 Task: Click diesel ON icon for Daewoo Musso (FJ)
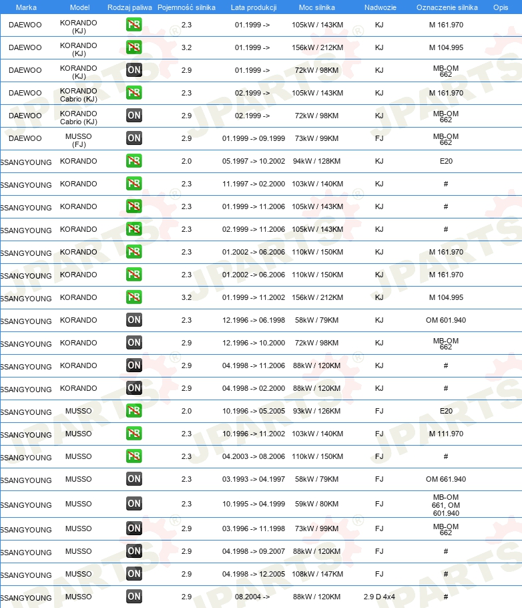pyautogui.click(x=134, y=138)
